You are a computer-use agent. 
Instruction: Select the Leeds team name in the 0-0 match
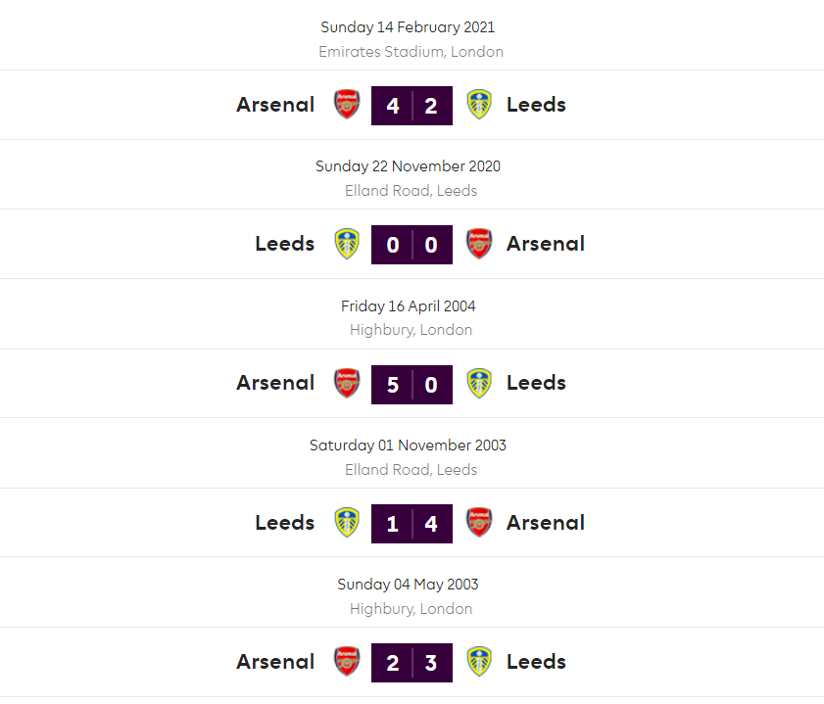click(284, 244)
